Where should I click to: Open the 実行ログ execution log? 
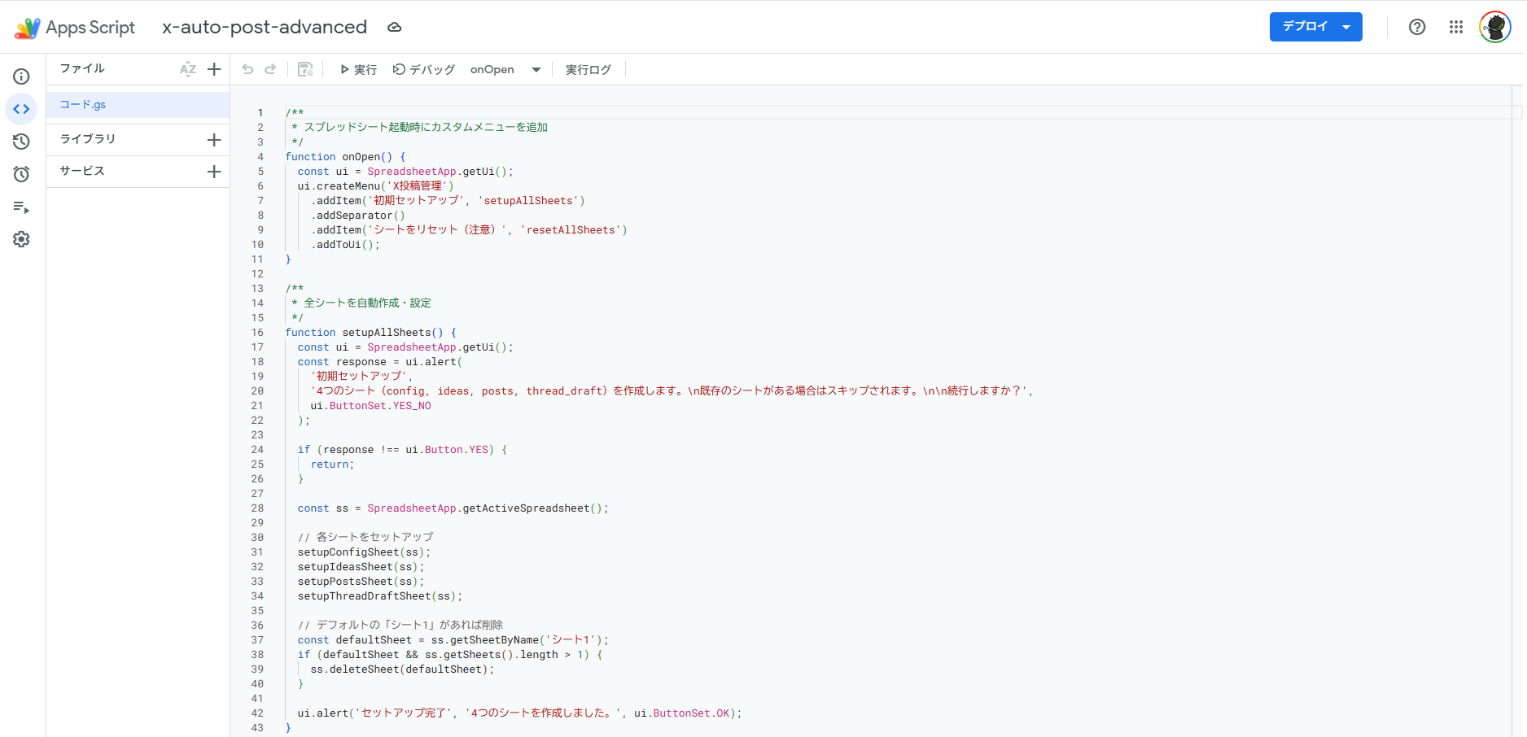click(x=588, y=70)
